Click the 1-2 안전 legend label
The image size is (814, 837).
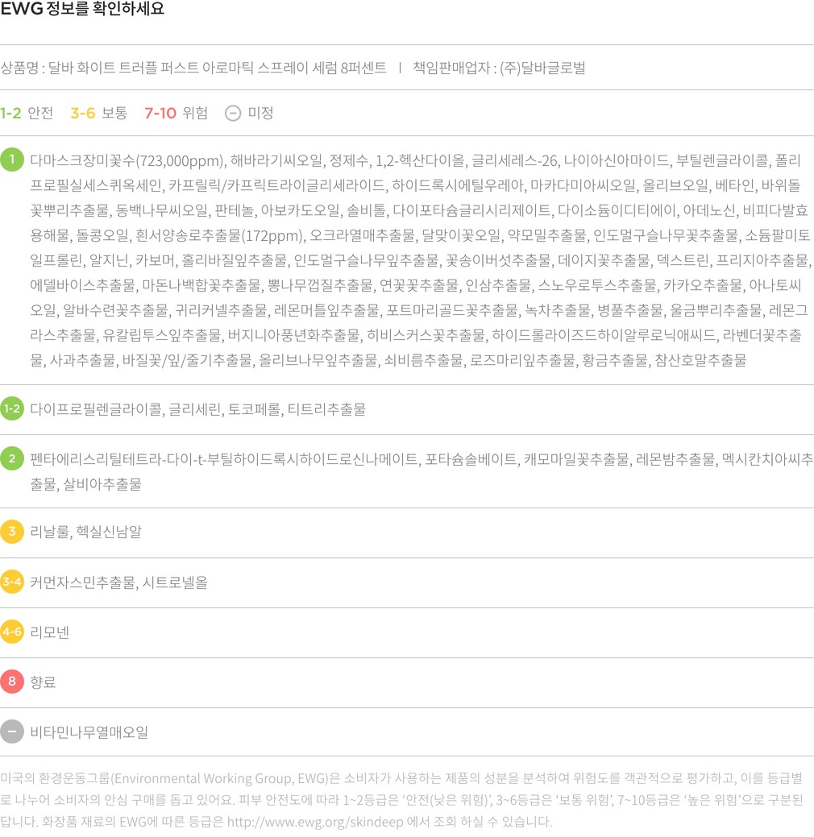pyautogui.click(x=27, y=113)
